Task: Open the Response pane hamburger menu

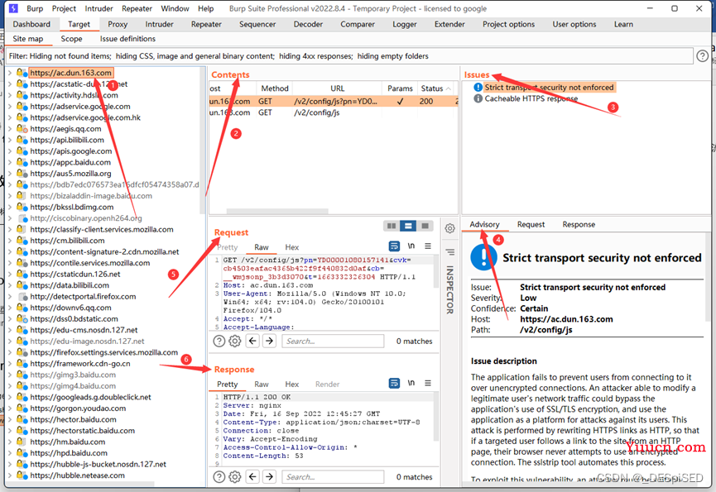Action: point(428,384)
